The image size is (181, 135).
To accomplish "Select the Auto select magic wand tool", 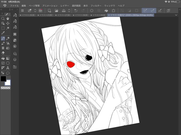I will coord(8,28).
